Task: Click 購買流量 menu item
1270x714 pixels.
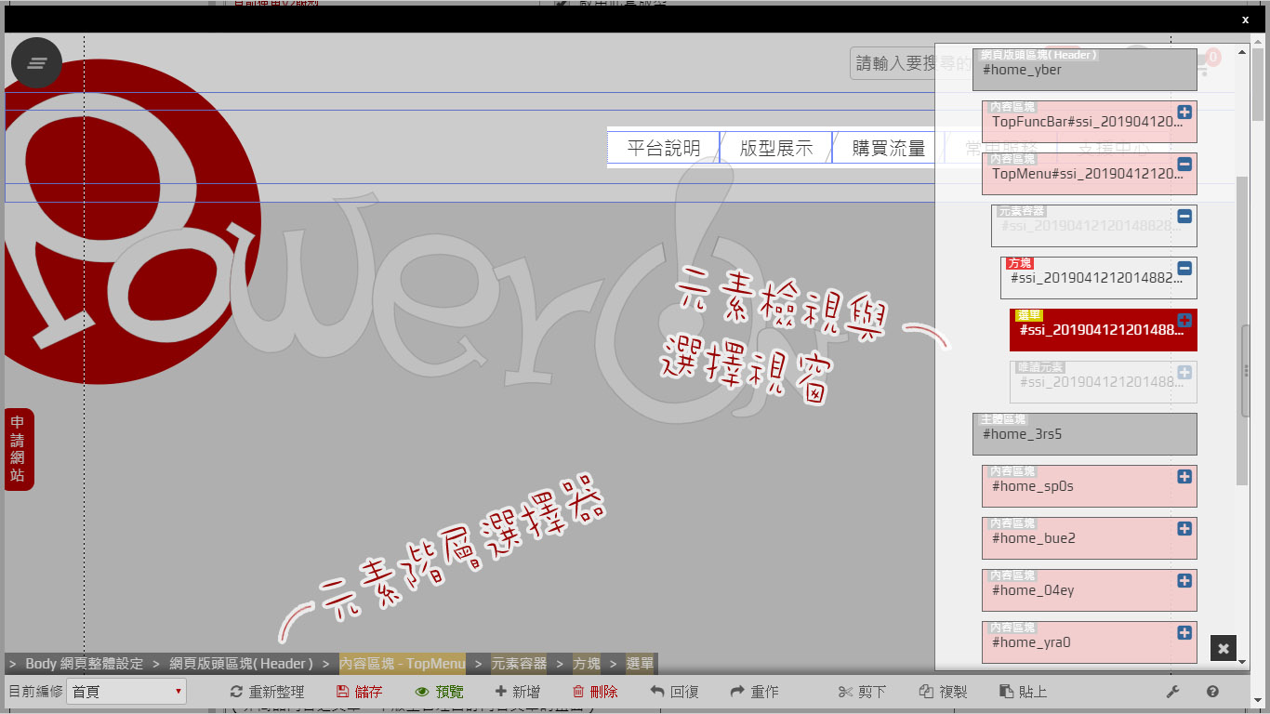Action: click(x=888, y=148)
